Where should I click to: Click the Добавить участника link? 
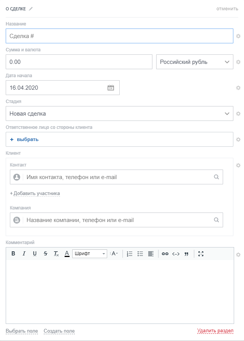pos(36,193)
